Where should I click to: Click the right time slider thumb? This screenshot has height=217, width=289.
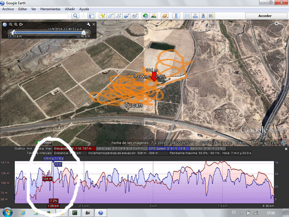(84, 33)
